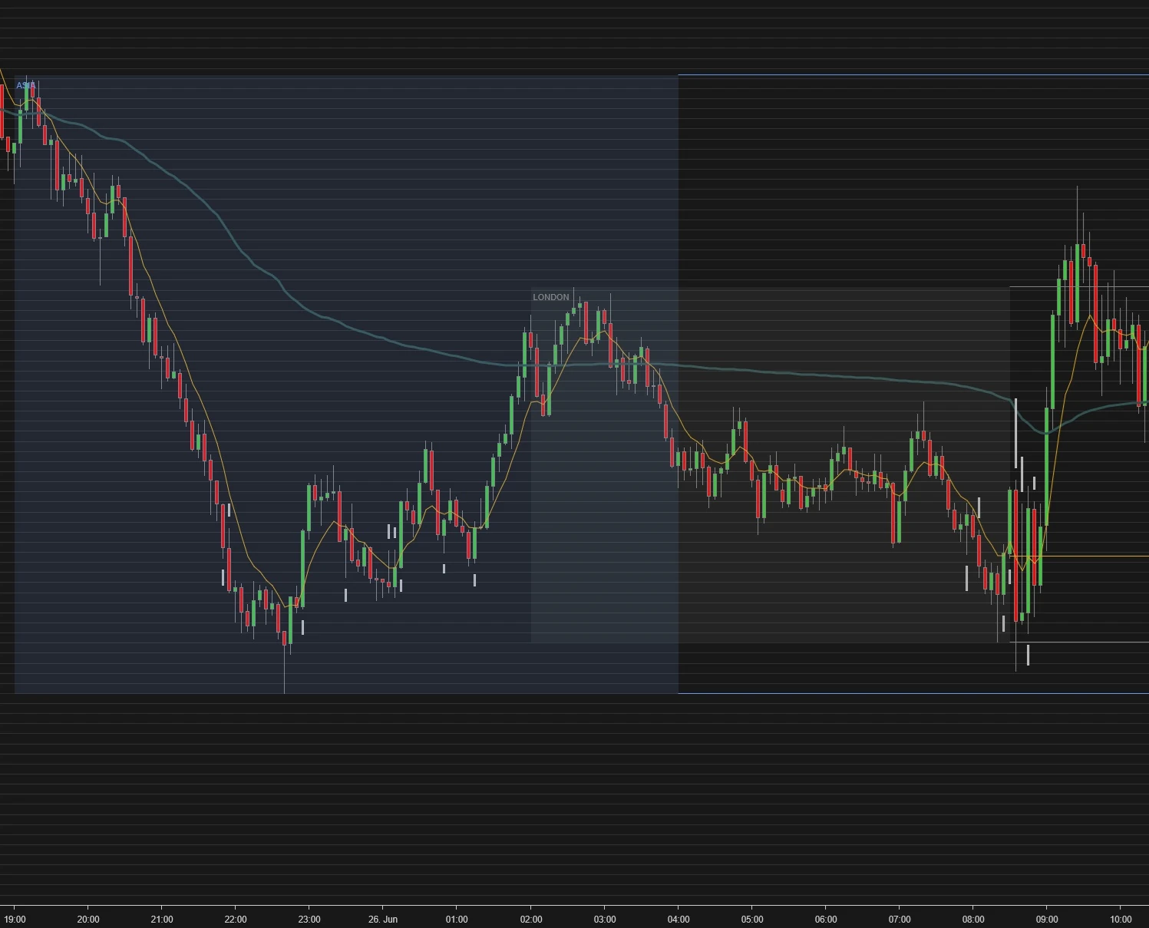The width and height of the screenshot is (1149, 928).
Task: Select the 08:00 time axis label
Action: (x=973, y=919)
